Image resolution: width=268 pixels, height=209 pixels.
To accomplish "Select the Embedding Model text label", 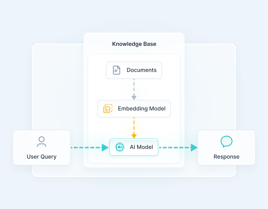I will [x=142, y=108].
